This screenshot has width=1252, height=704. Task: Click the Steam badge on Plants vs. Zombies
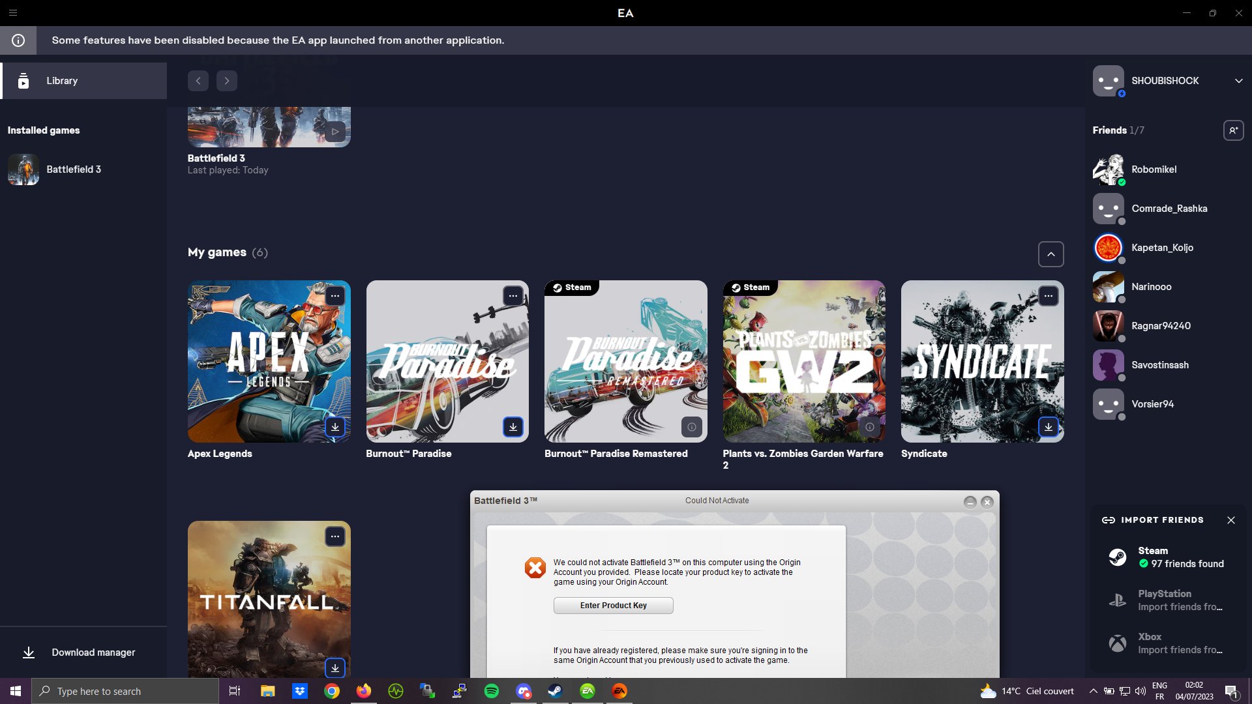coord(750,287)
